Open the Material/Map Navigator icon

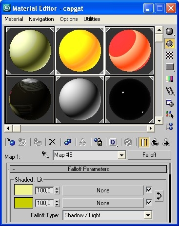tap(170, 127)
